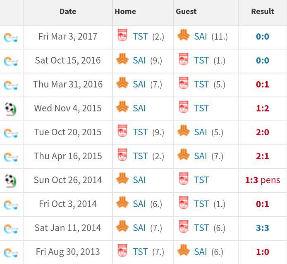The height and width of the screenshot is (264, 287).
Task: Click SAI guest team link on Thu Apr 16, 2015
Action: click(x=201, y=156)
